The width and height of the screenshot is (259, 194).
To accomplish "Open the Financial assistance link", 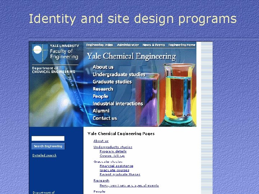I will 116,166.
